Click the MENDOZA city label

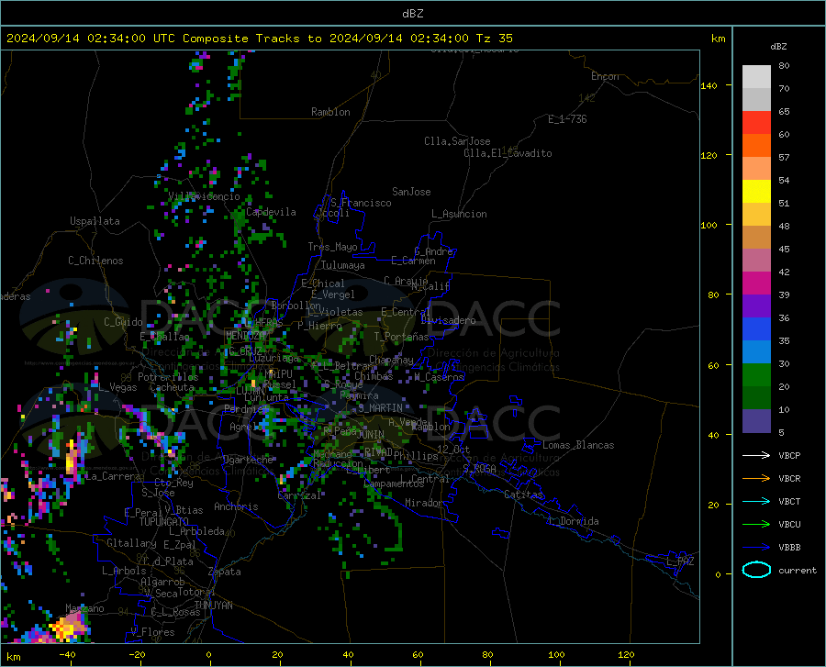click(245, 336)
